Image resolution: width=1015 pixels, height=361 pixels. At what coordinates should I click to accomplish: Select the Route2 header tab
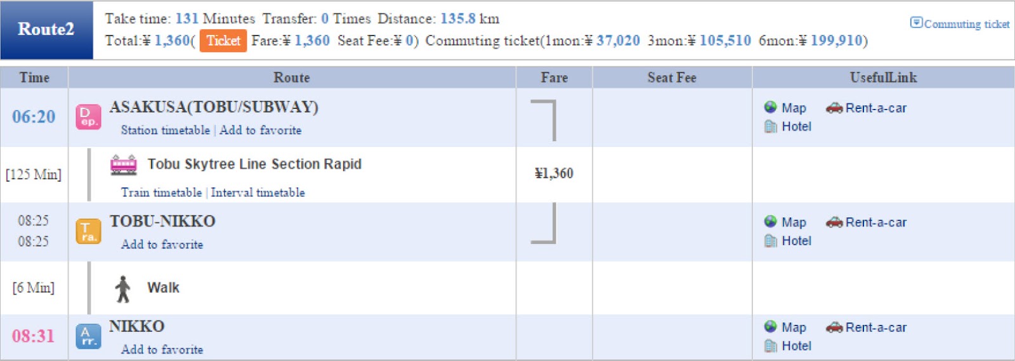[x=46, y=30]
